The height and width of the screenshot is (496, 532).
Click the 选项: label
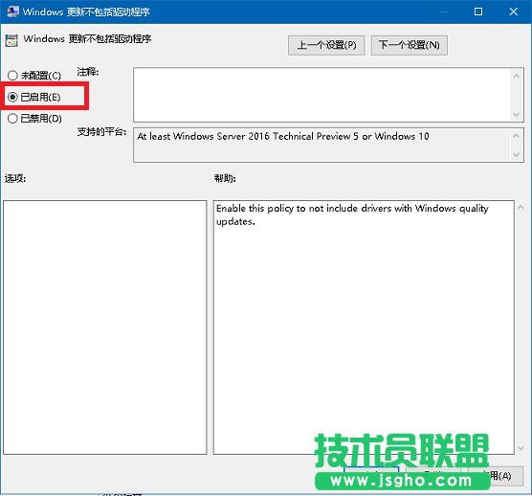tap(15, 178)
